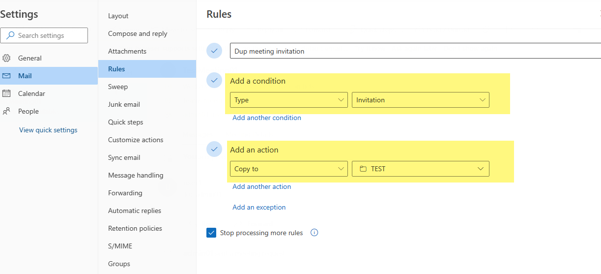
Task: Click Add an exception link
Action: pos(259,207)
